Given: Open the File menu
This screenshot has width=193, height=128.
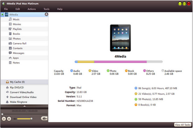Looking at the screenshot, I should pos(6,9).
